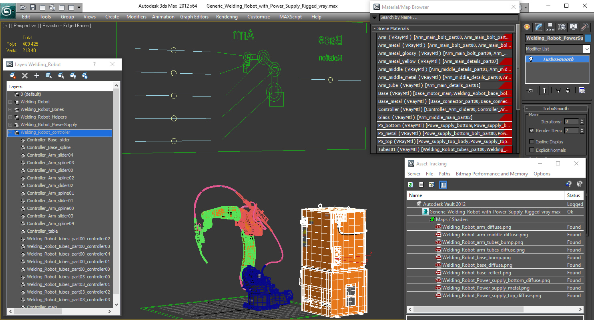Click the Name column header in Asset Tracking

point(486,195)
